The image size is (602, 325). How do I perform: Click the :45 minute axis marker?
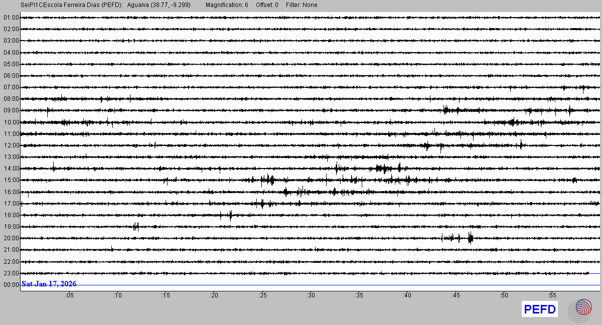[455, 295]
